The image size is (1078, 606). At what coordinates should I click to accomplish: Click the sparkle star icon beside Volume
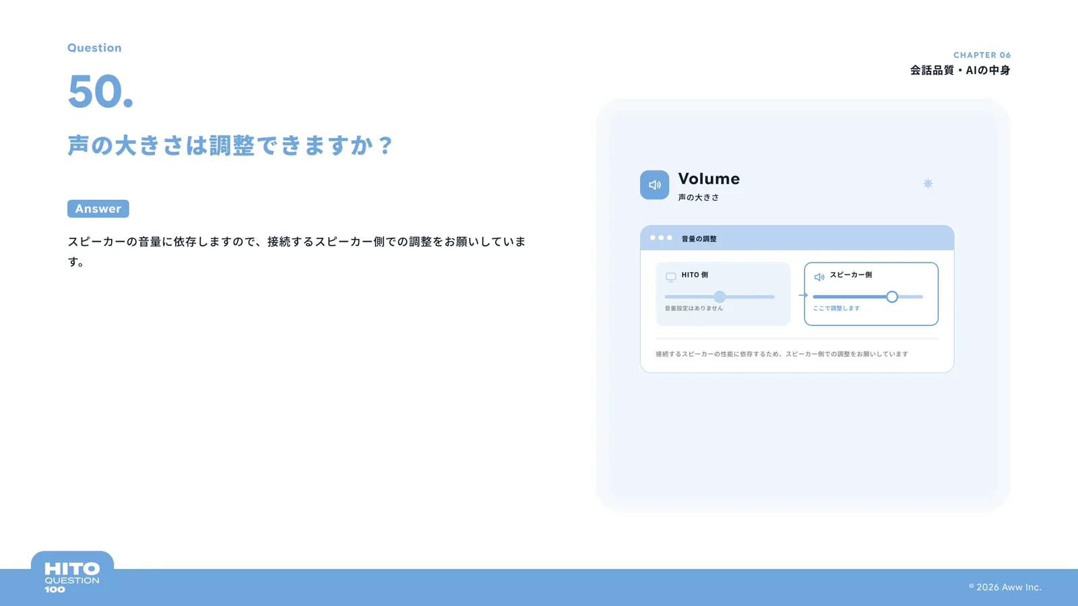pyautogui.click(x=928, y=183)
